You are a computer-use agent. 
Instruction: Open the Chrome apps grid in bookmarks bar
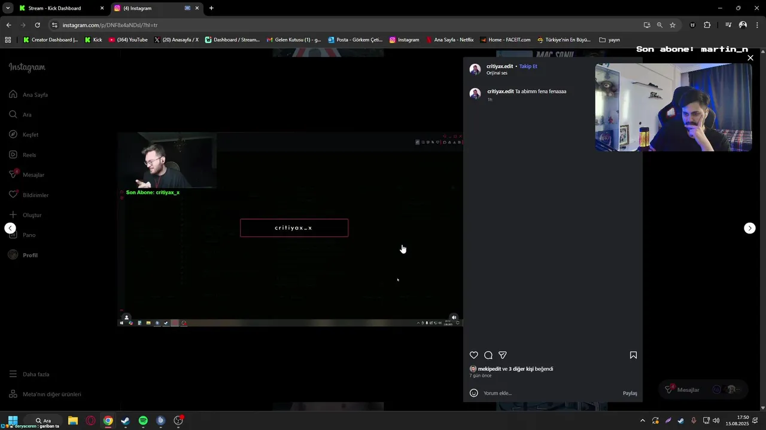pyautogui.click(x=8, y=40)
